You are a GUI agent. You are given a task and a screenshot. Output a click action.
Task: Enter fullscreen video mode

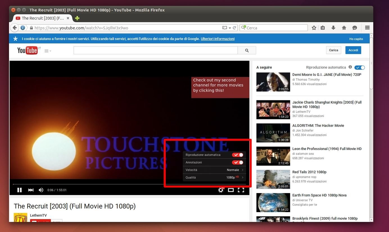(x=241, y=190)
